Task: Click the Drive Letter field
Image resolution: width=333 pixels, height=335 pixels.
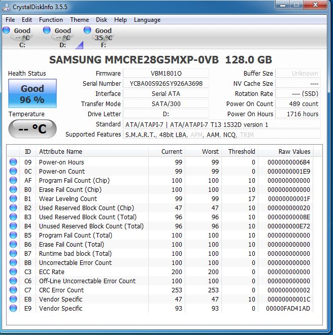Action: pyautogui.click(x=166, y=114)
